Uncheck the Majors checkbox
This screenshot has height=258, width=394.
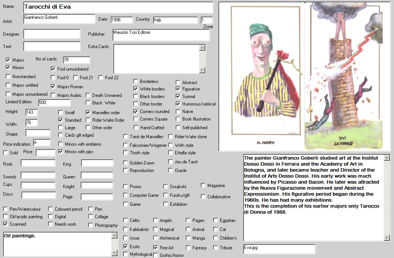click(8, 60)
